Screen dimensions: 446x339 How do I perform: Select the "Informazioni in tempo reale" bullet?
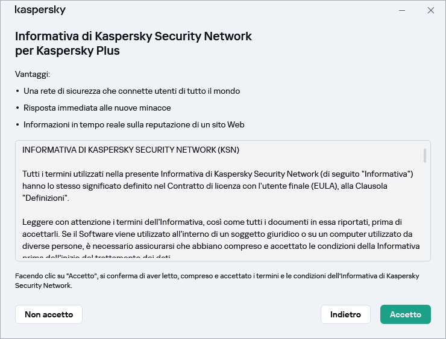click(x=133, y=125)
